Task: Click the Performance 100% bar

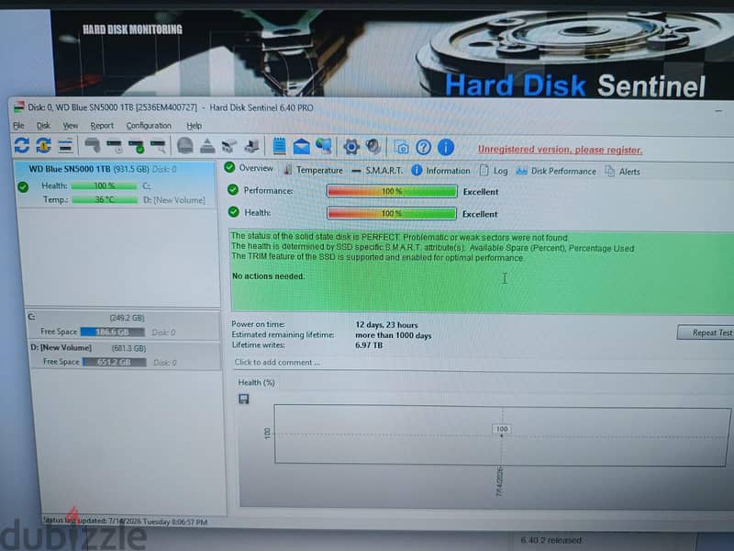Action: tap(392, 191)
